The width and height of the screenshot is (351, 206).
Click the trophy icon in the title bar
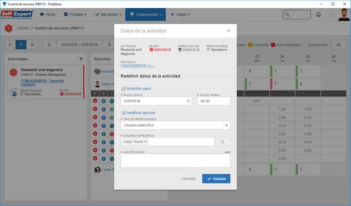[4, 4]
